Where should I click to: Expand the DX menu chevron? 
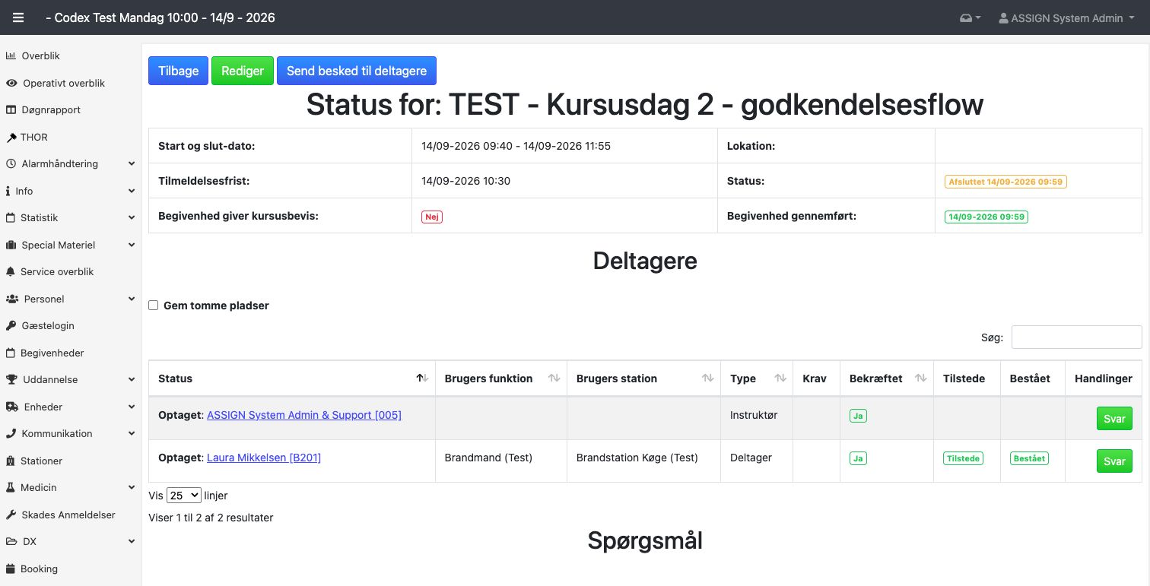(132, 541)
